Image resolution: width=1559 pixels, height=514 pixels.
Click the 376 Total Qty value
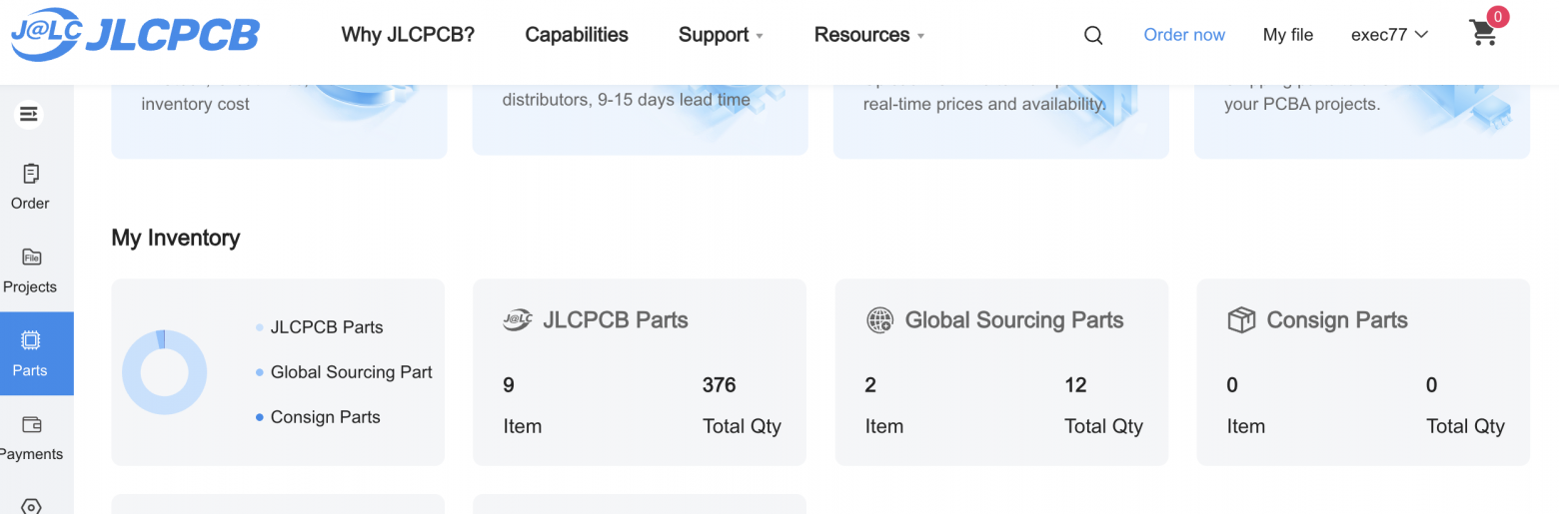point(720,385)
